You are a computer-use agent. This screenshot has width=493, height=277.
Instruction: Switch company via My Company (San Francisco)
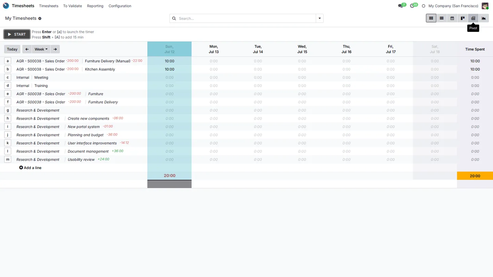click(x=453, y=6)
